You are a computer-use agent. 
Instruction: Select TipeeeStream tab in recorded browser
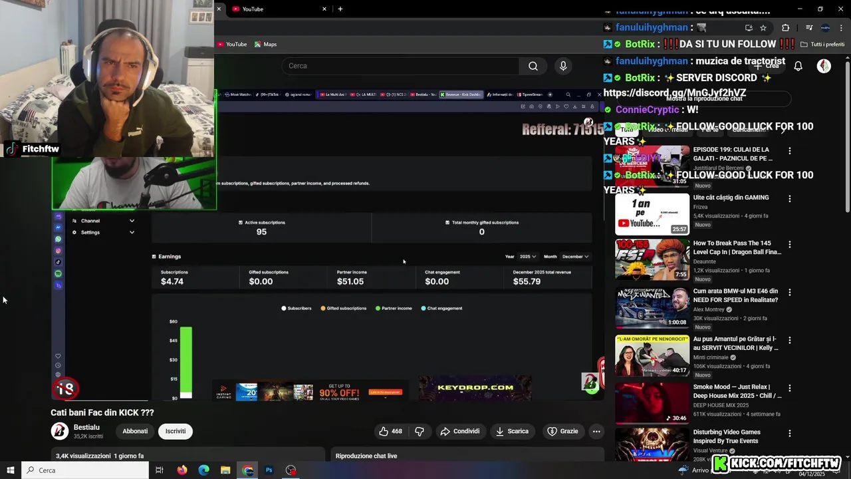[531, 94]
